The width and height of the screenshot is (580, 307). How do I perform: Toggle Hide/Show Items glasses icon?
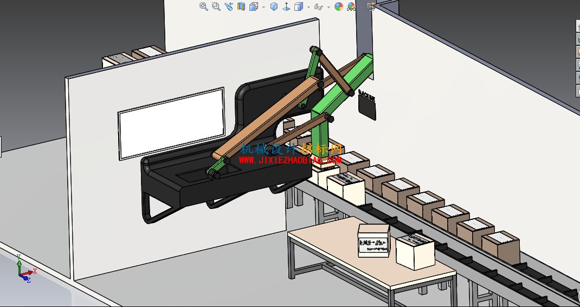tap(319, 6)
